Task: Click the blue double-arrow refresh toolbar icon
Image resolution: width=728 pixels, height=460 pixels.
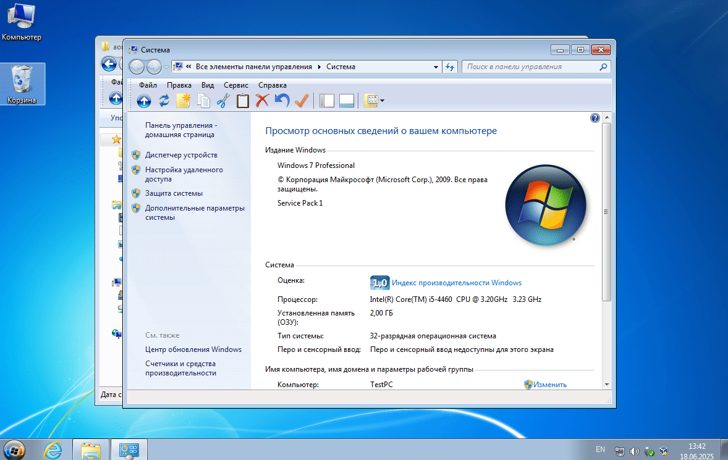Action: coord(164,101)
